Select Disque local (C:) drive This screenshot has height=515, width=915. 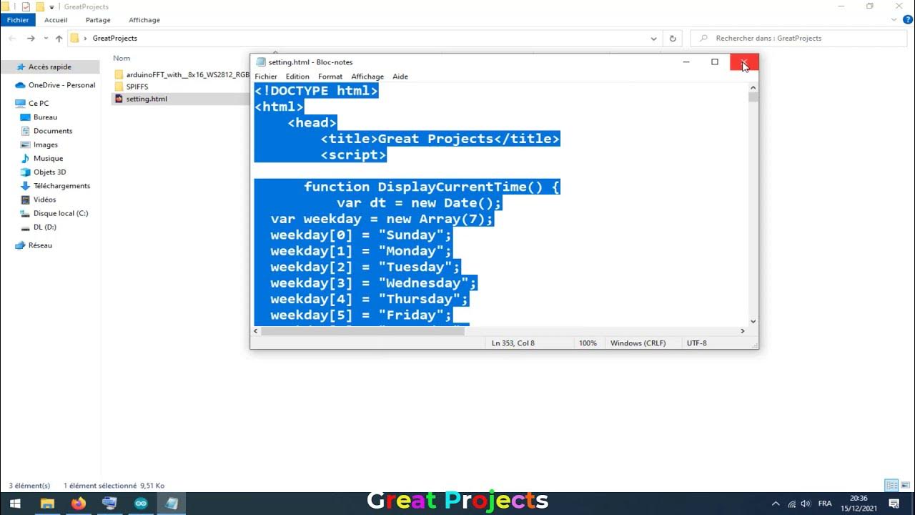click(61, 213)
